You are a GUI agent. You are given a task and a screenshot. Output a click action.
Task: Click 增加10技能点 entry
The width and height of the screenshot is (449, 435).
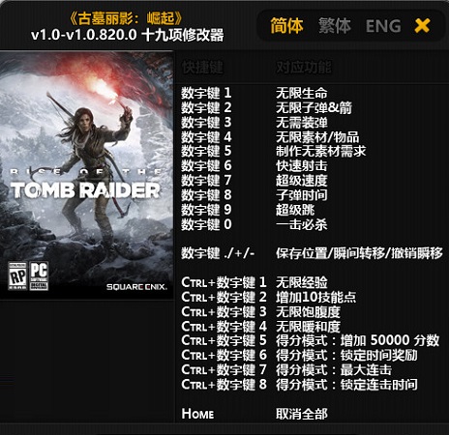(316, 297)
